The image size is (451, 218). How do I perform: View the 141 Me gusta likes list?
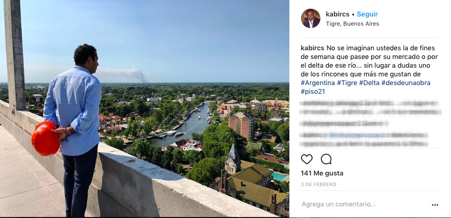click(322, 173)
